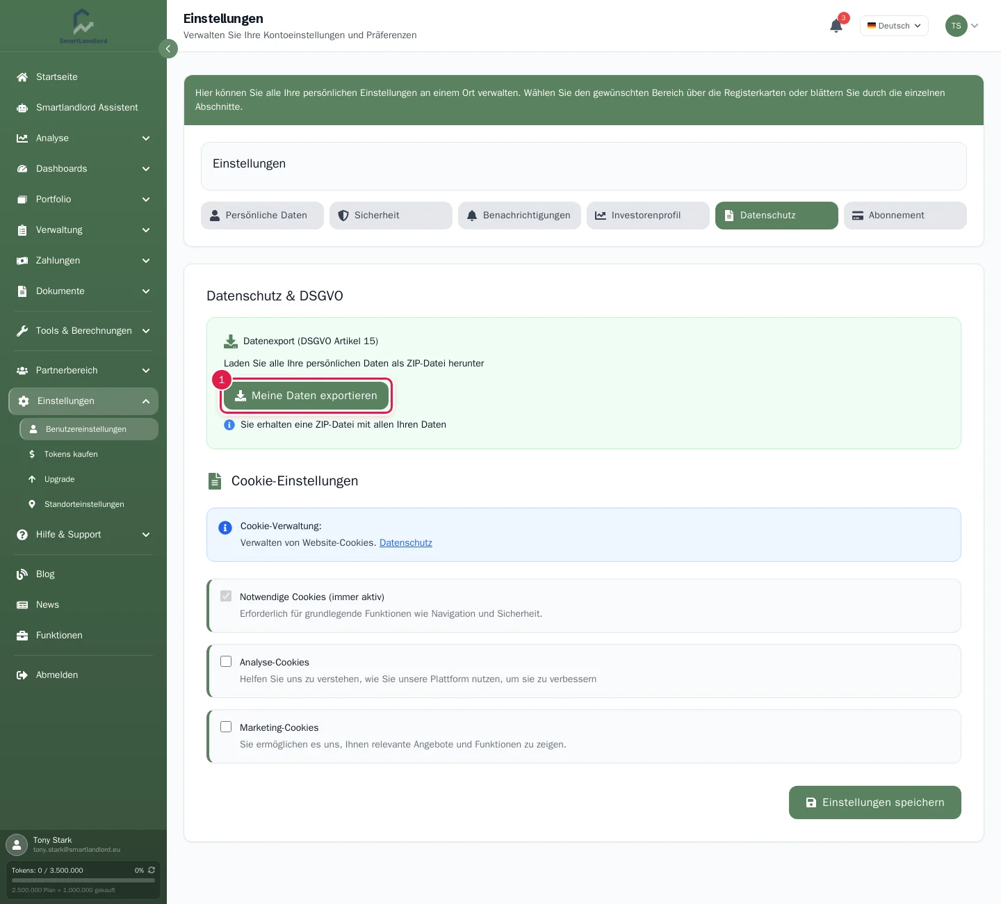This screenshot has height=904, width=1001.
Task: Expand the Hilfe & Support chevron
Action: pos(146,535)
